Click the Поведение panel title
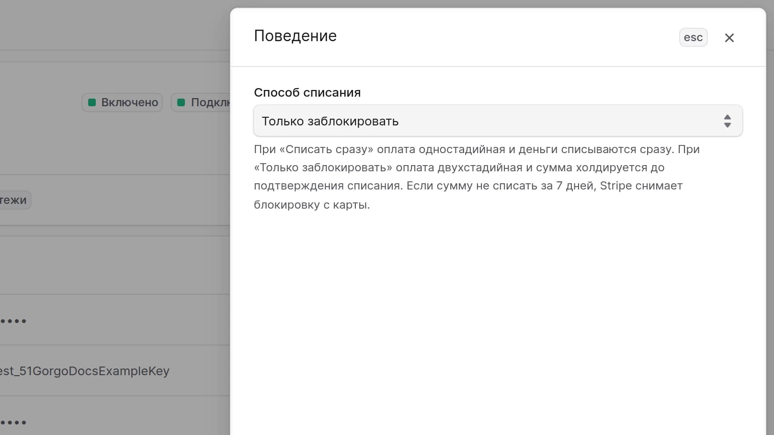This screenshot has height=435, width=774. pos(295,36)
